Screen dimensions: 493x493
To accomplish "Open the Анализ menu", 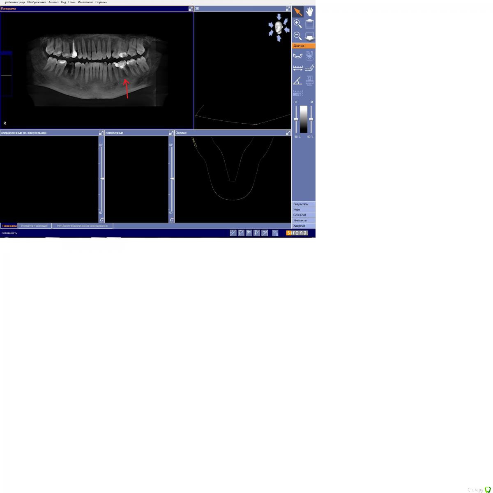I will 53,2.
